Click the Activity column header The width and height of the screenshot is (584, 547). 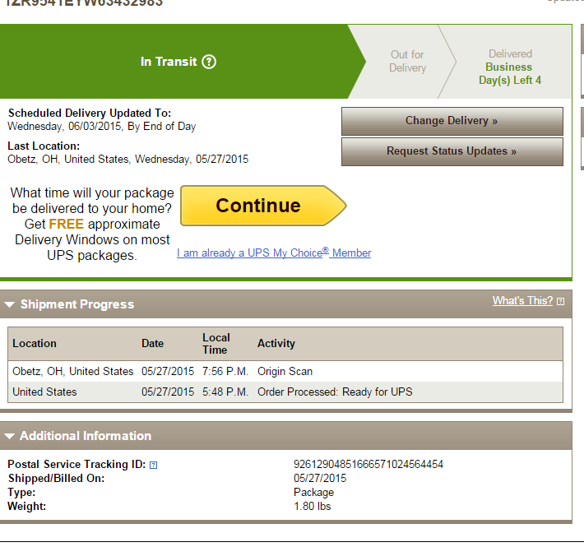click(x=276, y=343)
